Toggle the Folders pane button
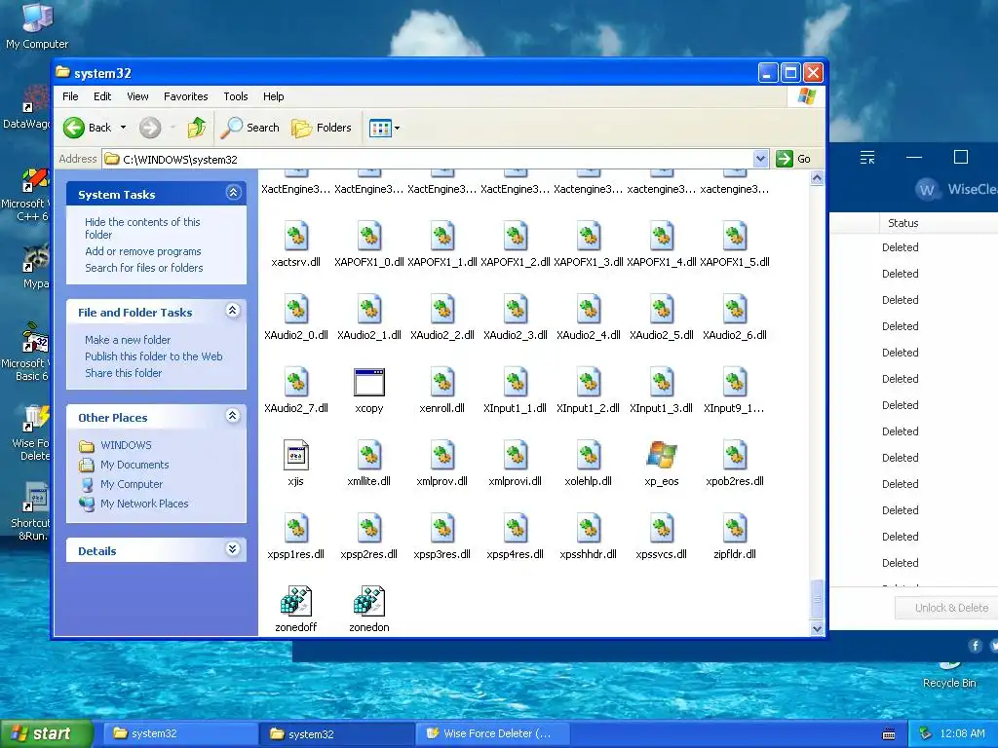Viewport: 998px width, 748px height. (x=322, y=128)
